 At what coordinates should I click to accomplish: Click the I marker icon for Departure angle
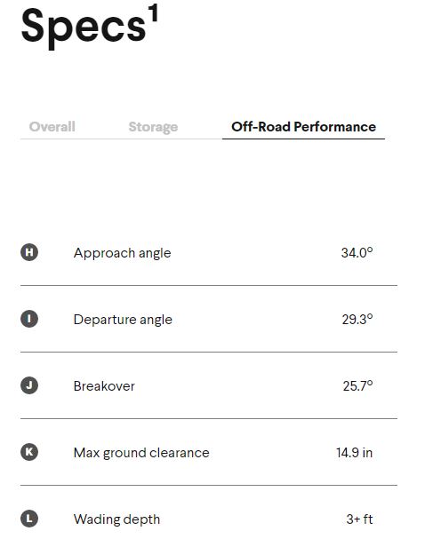point(29,319)
